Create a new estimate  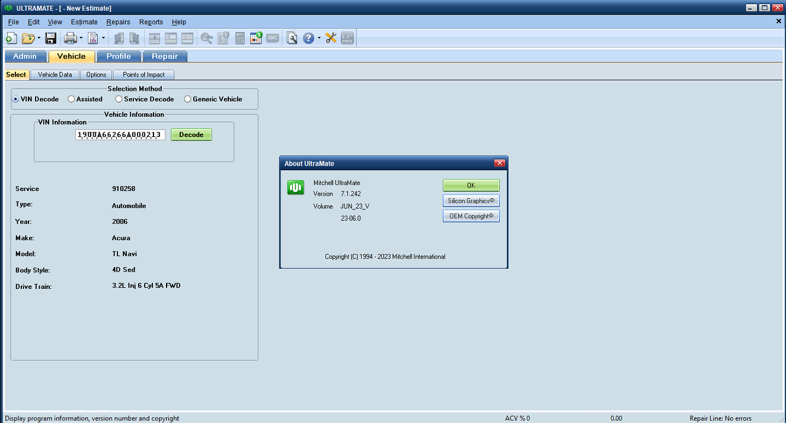(11, 38)
